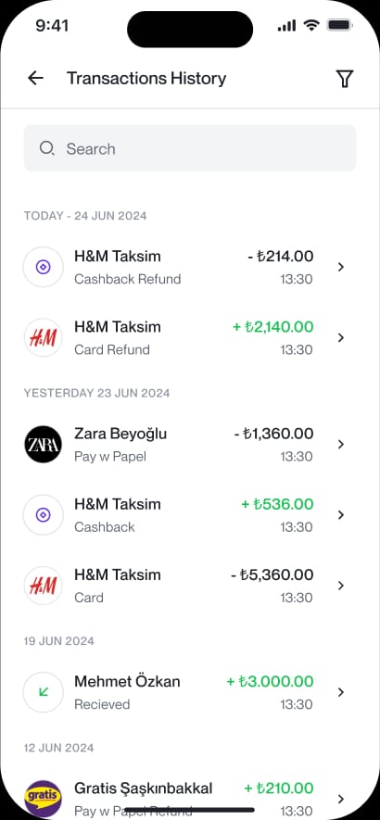This screenshot has height=820, width=380.
Task: Open chevron for ₺2,140.00 Card Refund
Action: click(x=341, y=338)
